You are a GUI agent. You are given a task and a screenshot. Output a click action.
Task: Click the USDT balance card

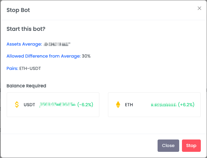(x=53, y=105)
